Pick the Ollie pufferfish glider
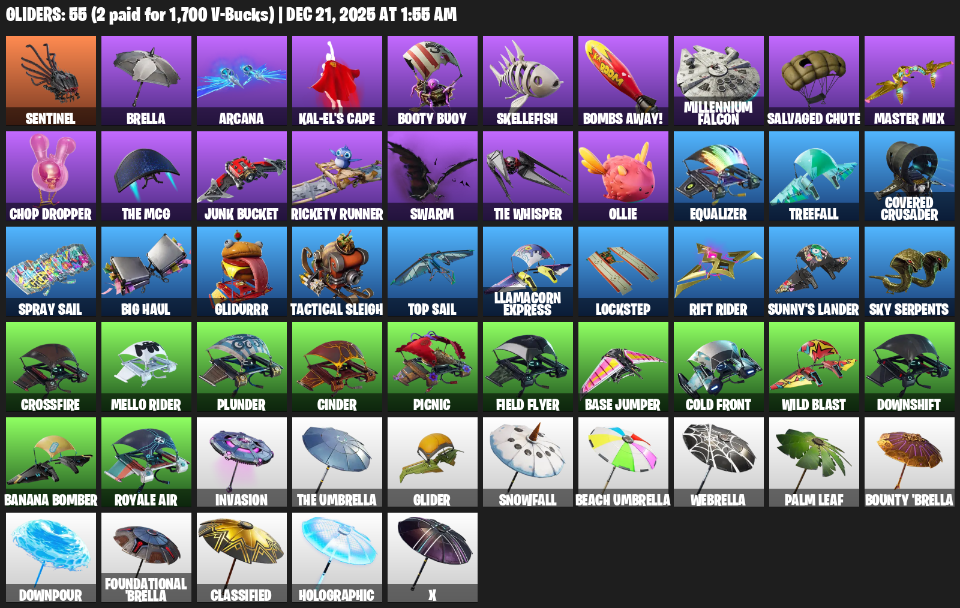960x608 pixels. click(x=623, y=176)
